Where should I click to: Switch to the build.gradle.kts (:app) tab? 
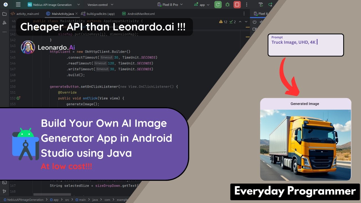point(98,14)
